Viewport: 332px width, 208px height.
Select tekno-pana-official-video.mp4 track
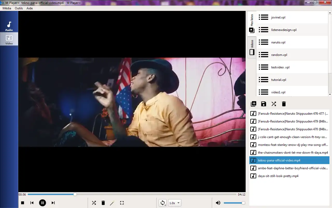point(289,160)
